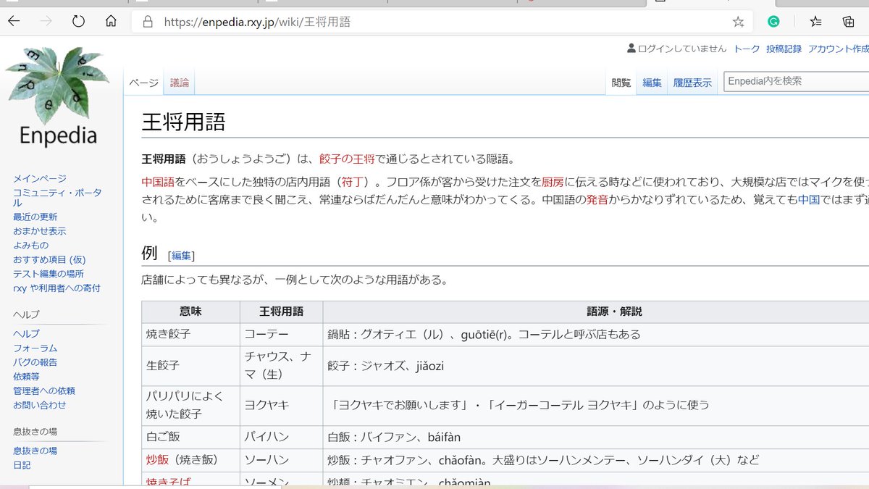The height and width of the screenshot is (489, 869).
Task: Open 日記 sidebar link
Action: [x=22, y=465]
